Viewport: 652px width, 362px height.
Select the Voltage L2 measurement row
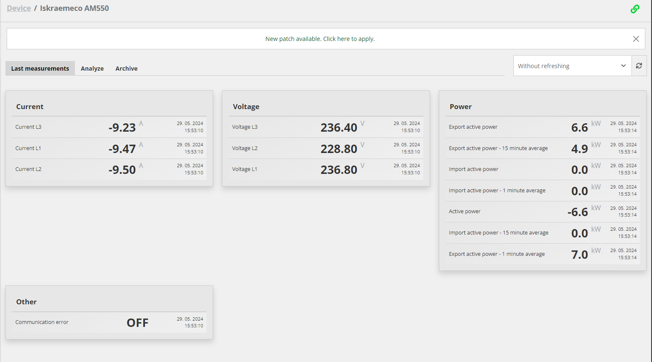tap(326, 148)
